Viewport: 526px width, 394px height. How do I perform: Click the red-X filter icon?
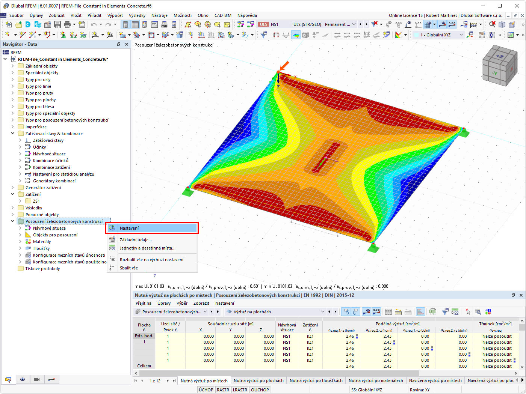pyautogui.click(x=375, y=24)
